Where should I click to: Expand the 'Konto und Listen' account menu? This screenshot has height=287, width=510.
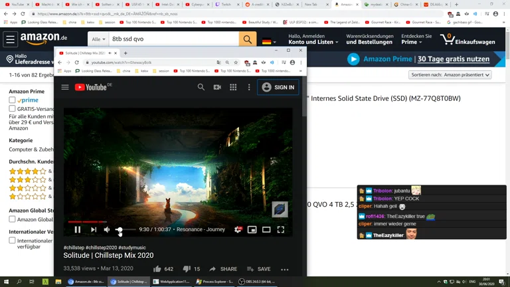click(311, 42)
